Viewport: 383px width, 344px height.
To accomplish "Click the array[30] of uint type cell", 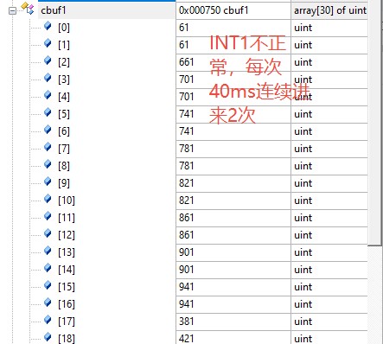I will click(x=329, y=10).
